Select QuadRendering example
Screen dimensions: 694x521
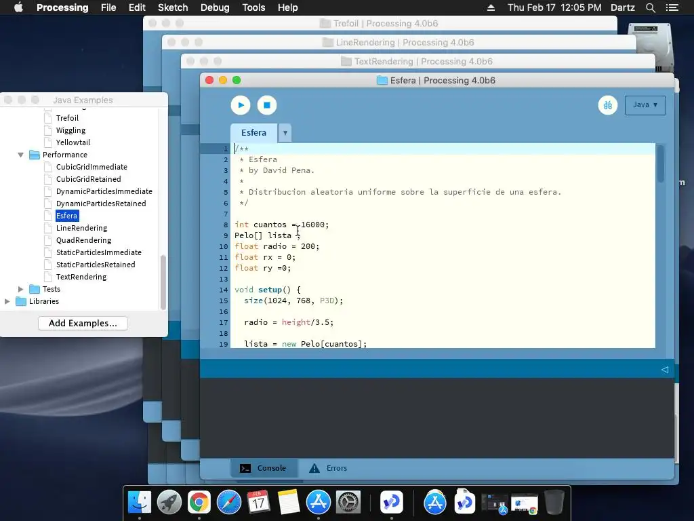[83, 240]
